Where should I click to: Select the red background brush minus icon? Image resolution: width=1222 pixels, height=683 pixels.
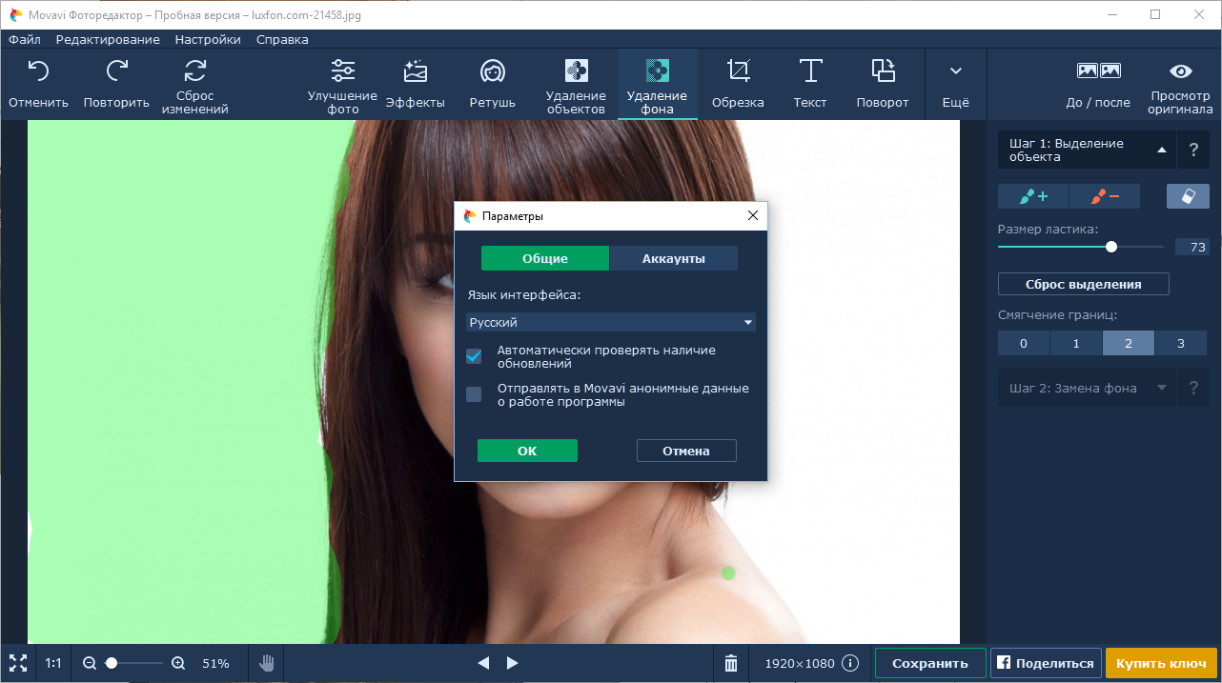pos(1106,196)
